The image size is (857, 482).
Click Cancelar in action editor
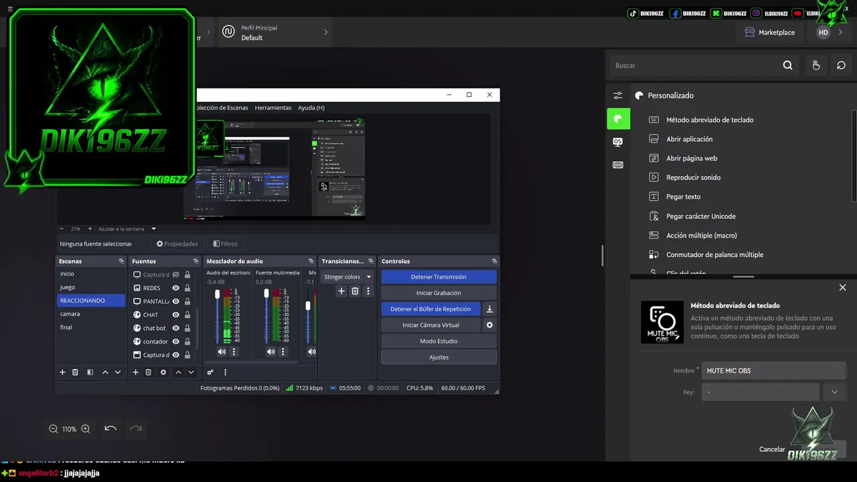click(771, 449)
